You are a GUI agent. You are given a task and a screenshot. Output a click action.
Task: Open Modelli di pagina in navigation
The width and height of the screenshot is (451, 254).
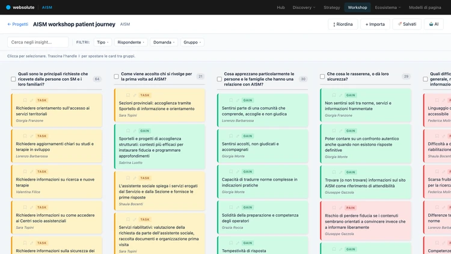[x=425, y=7]
